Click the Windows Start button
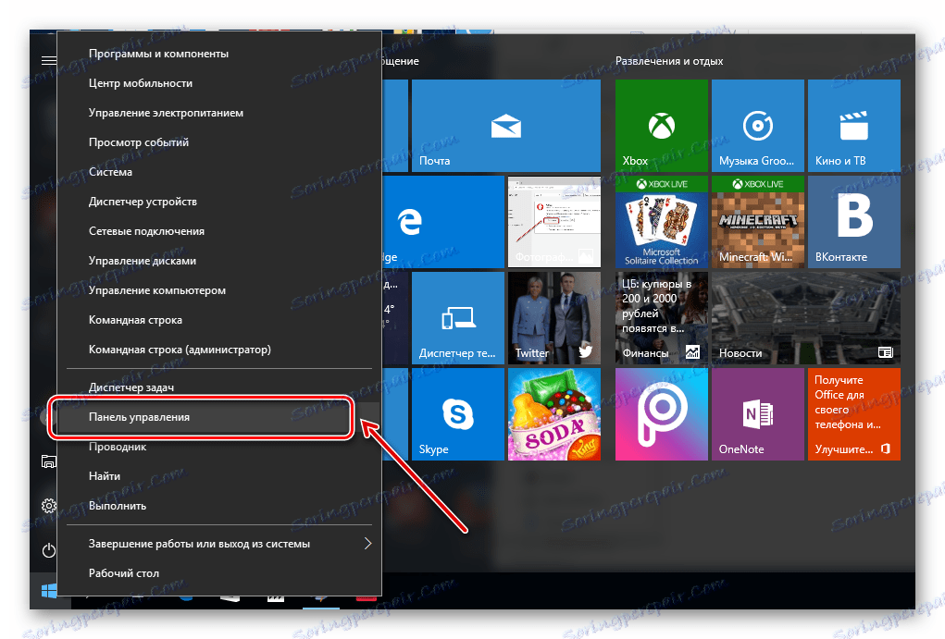Viewport: 945px width, 639px height. [x=49, y=591]
